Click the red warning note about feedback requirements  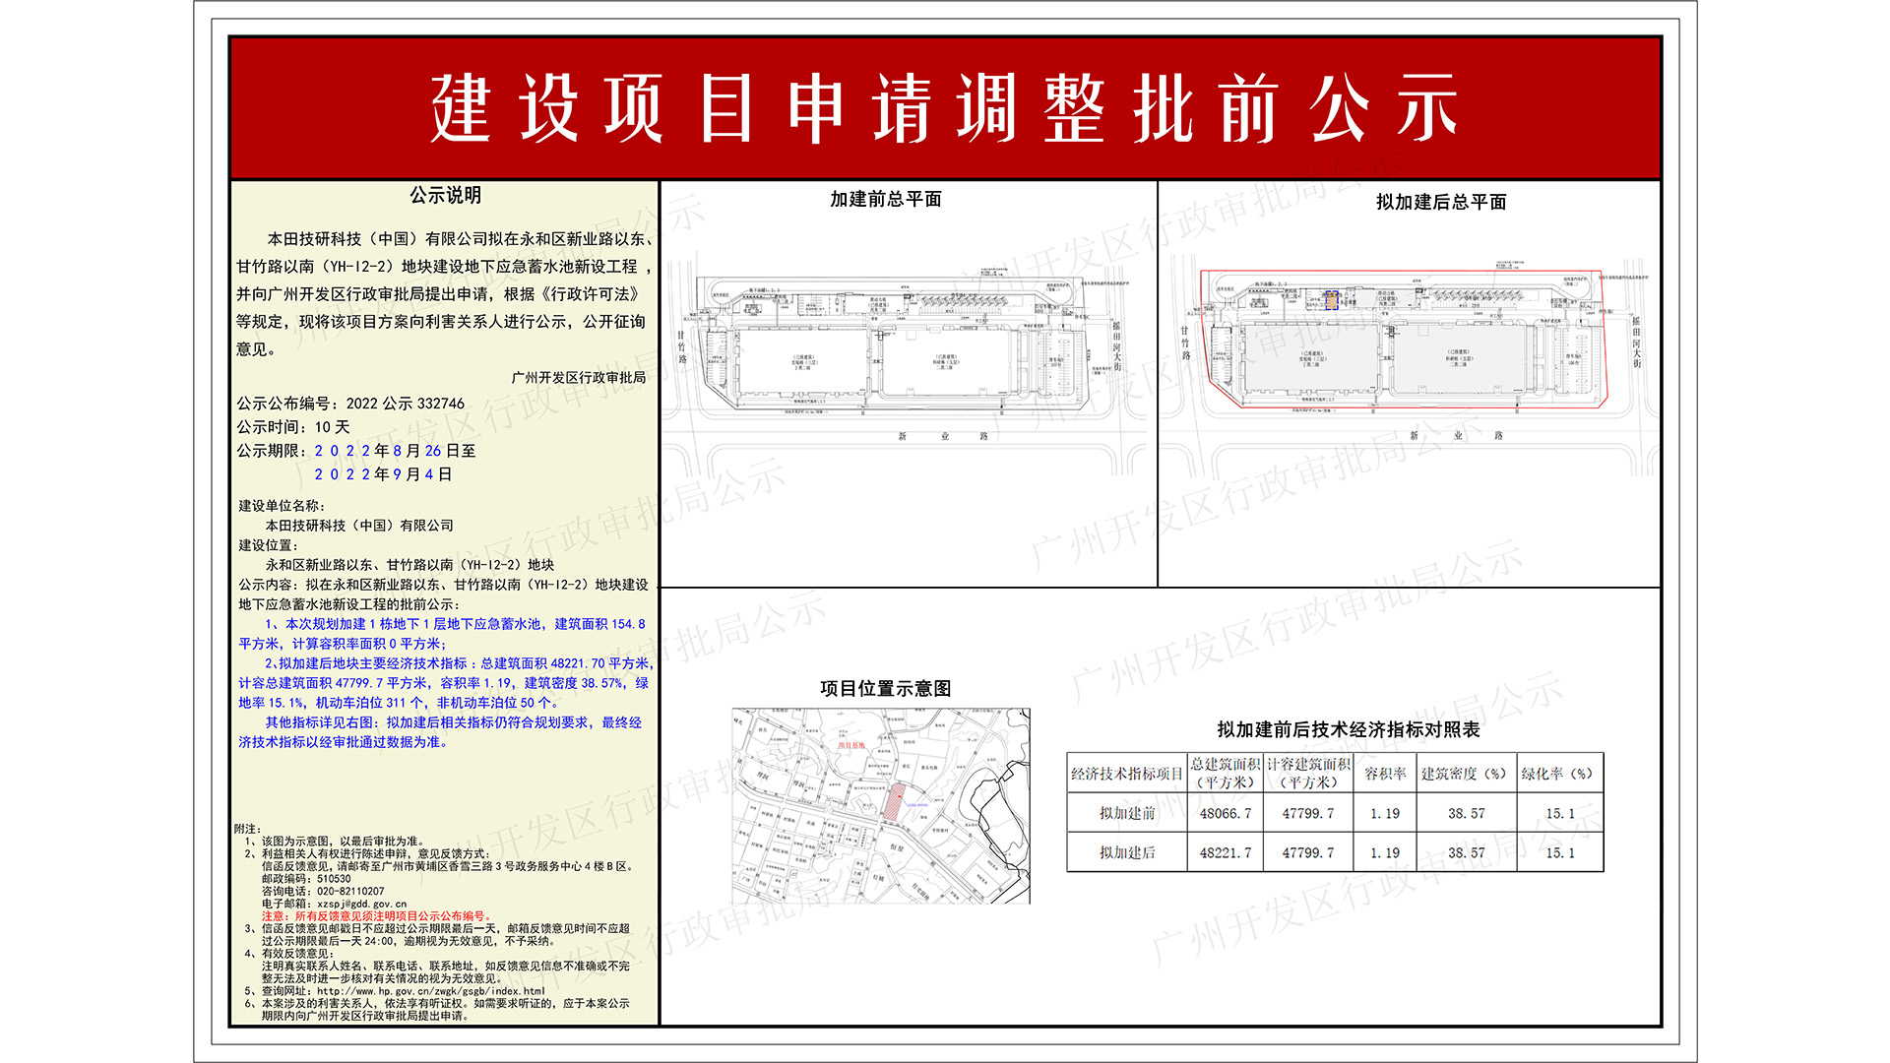pos(376,916)
